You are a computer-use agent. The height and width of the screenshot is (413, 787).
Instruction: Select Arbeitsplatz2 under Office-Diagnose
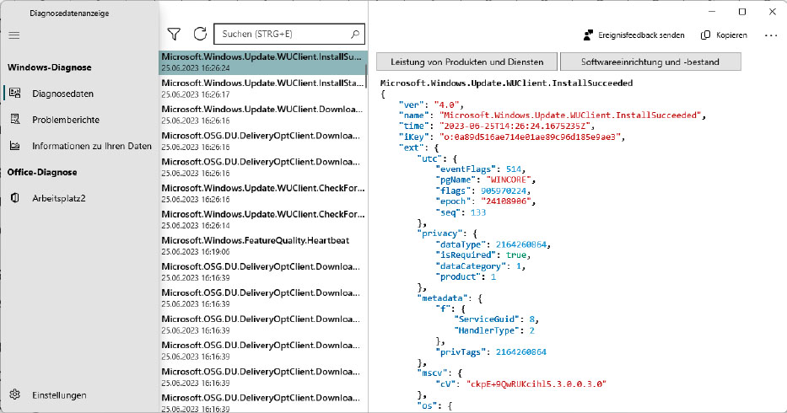79,198
